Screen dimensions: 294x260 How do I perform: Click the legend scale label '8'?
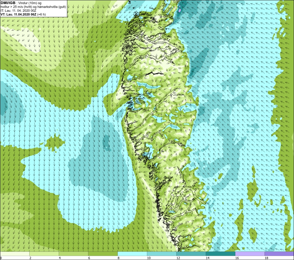pyautogui.click(x=119, y=258)
